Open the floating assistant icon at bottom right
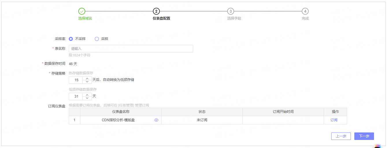The width and height of the screenshot is (387, 148). click(377, 146)
